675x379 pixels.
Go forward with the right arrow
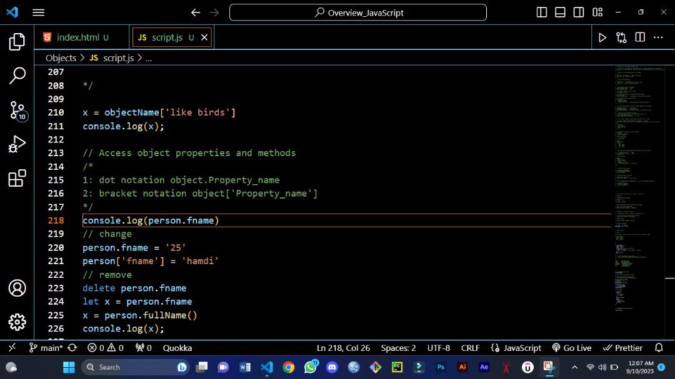(x=214, y=12)
